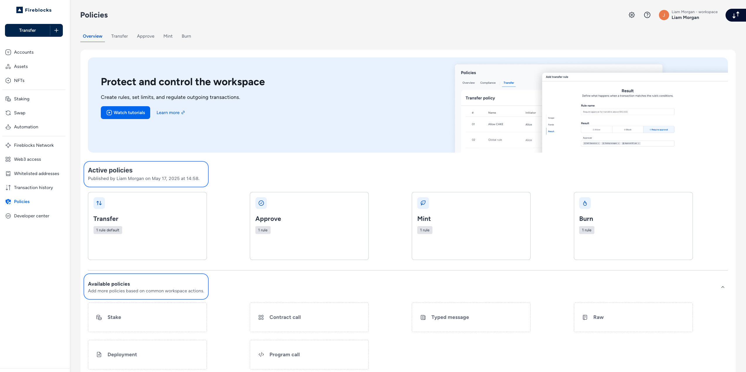746x372 pixels.
Task: Open the Developer center icon
Action: (8, 216)
